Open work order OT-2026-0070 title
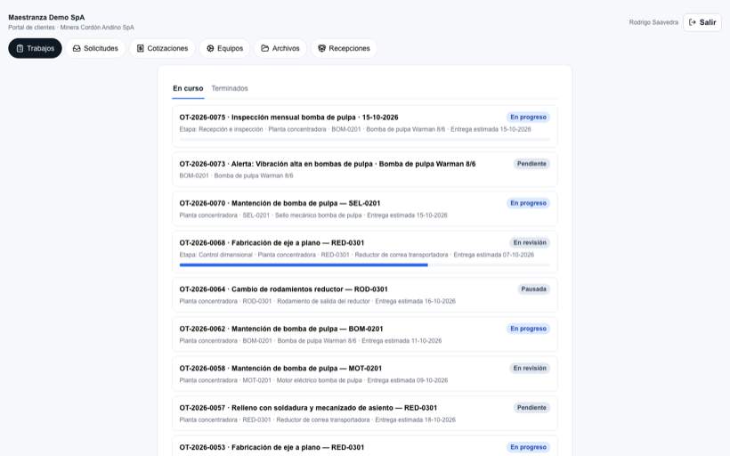Image resolution: width=730 pixels, height=456 pixels. 280,204
